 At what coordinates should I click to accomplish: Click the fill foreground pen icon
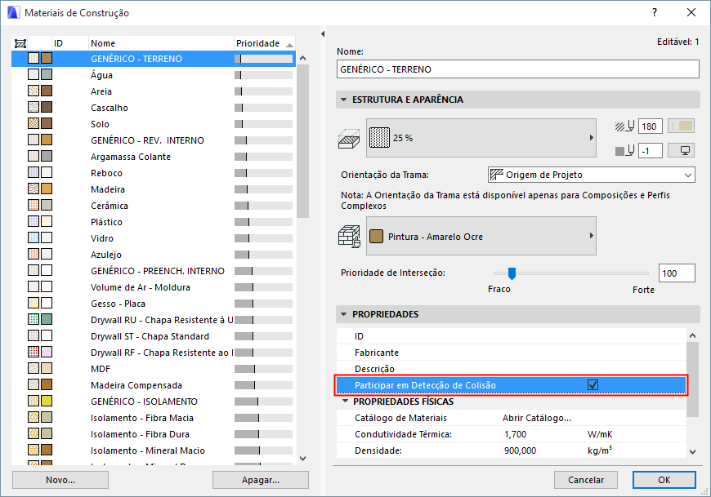tap(624, 126)
